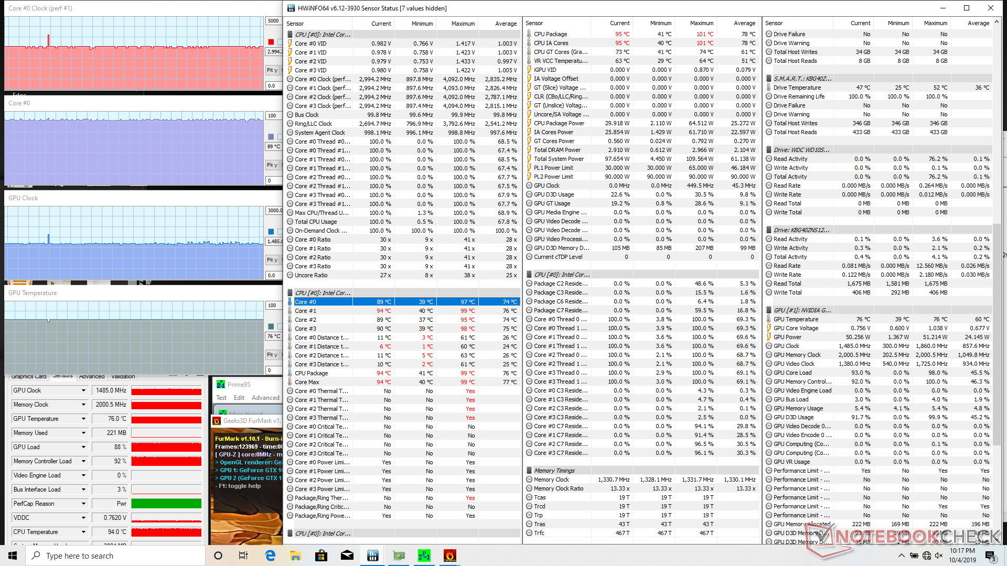Open the Mail app from taskbar
The height and width of the screenshot is (566, 1007).
point(347,556)
